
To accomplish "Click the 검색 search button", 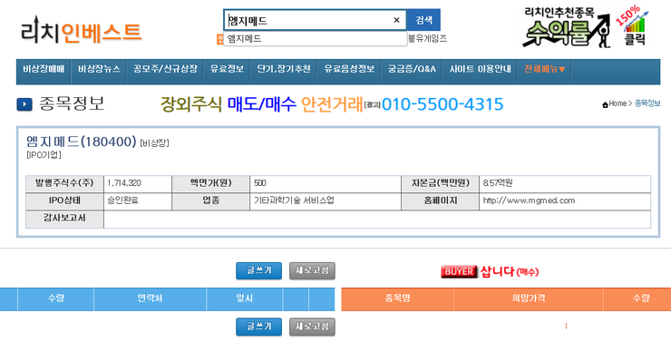I will [x=423, y=20].
